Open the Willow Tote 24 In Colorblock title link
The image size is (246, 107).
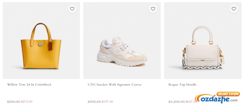[29, 84]
